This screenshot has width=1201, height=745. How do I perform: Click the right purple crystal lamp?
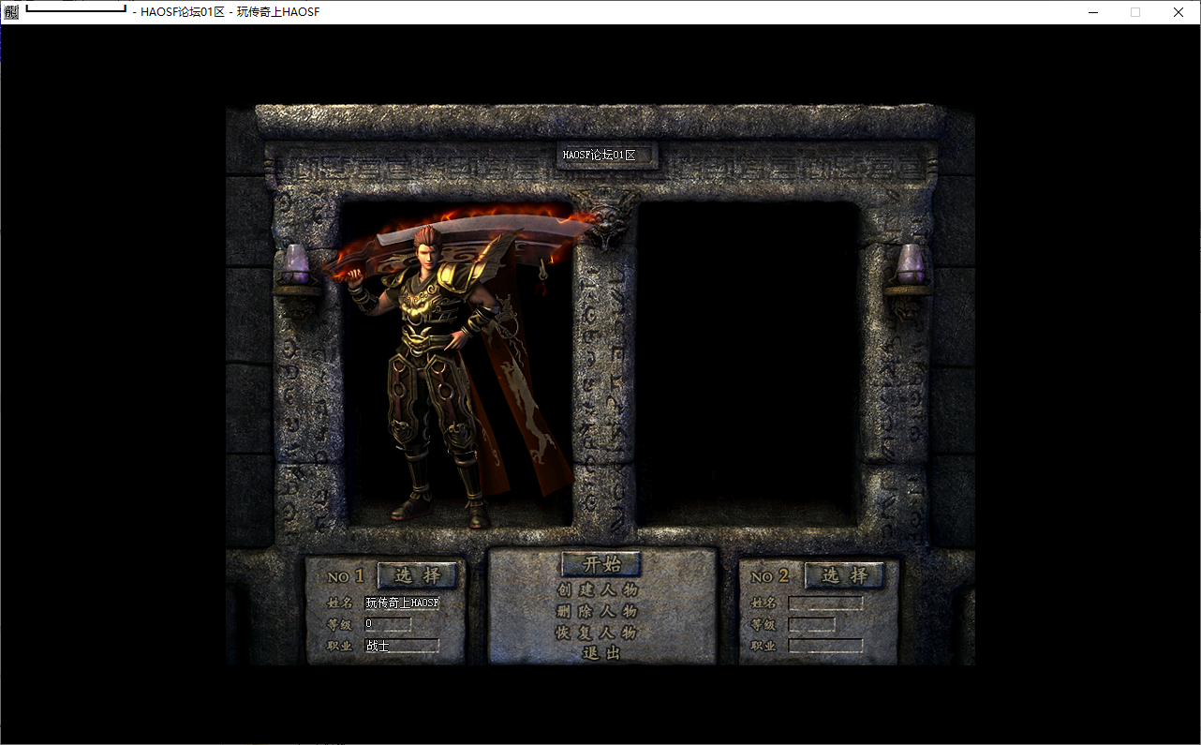click(910, 266)
